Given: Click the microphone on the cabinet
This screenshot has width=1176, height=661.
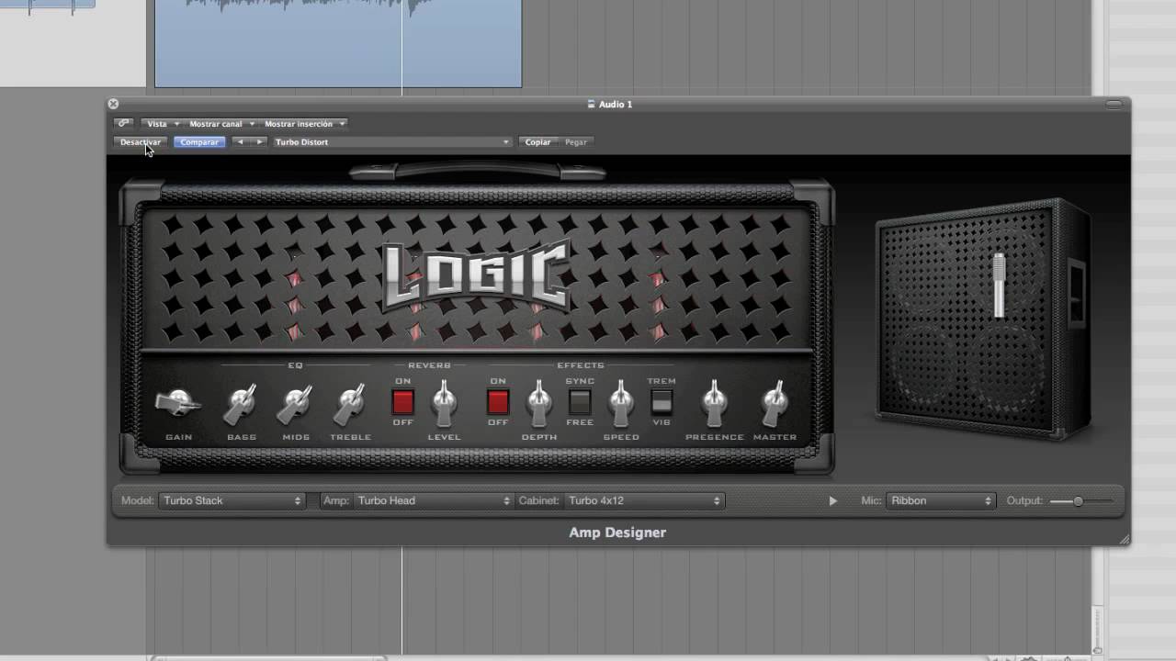Looking at the screenshot, I should [999, 285].
